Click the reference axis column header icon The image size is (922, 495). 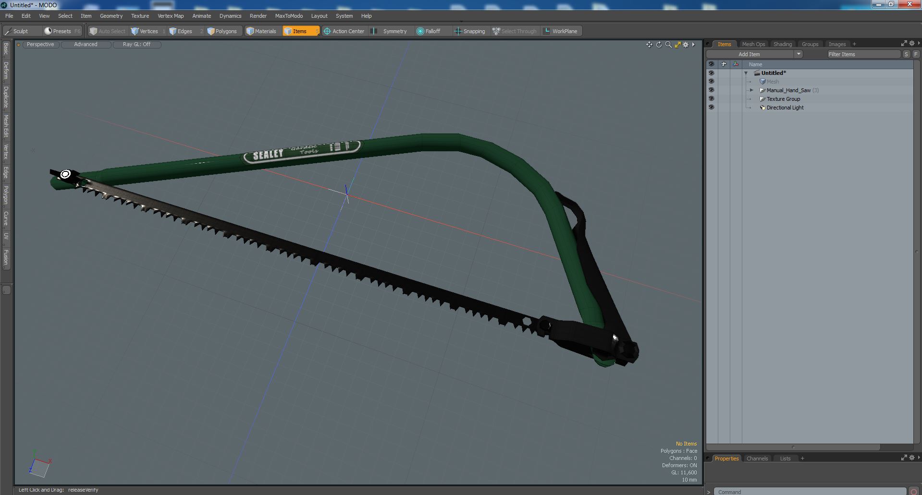(736, 64)
